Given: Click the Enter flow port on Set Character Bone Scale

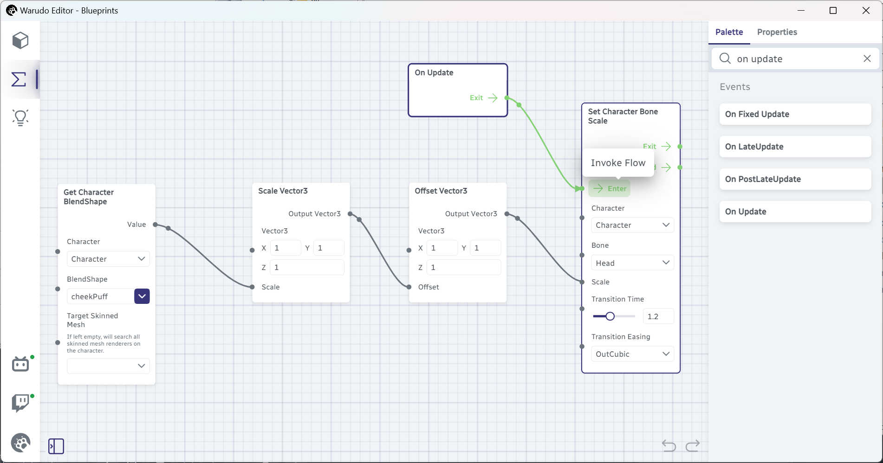Looking at the screenshot, I should coord(582,188).
